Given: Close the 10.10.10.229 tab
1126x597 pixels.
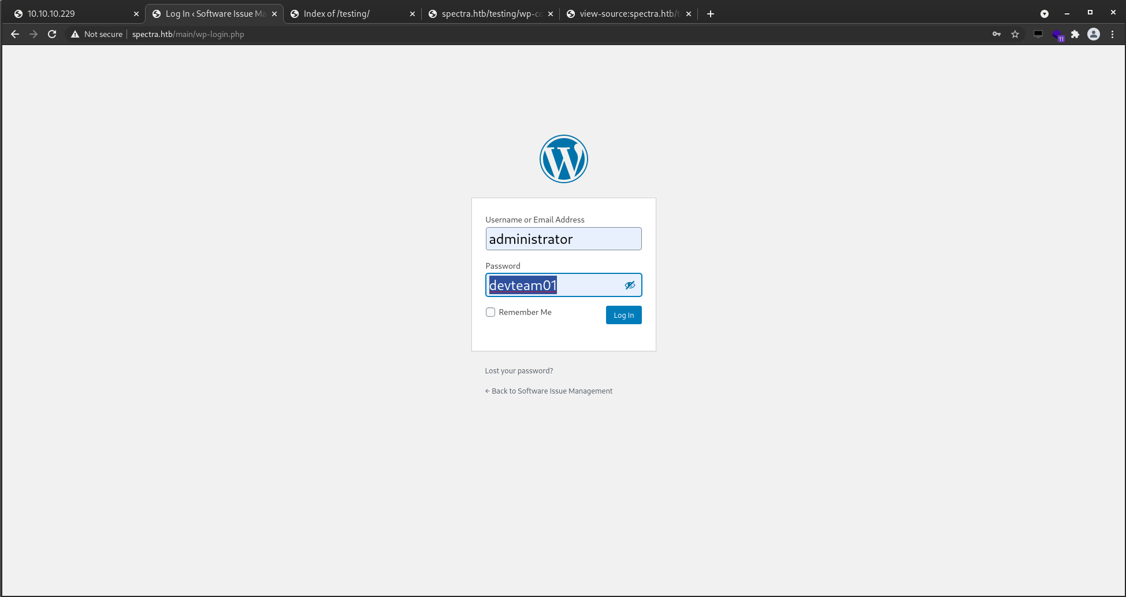Looking at the screenshot, I should pos(136,14).
